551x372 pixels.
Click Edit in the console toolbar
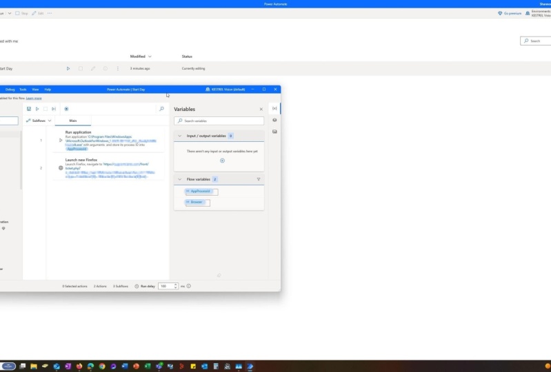[x=38, y=13]
